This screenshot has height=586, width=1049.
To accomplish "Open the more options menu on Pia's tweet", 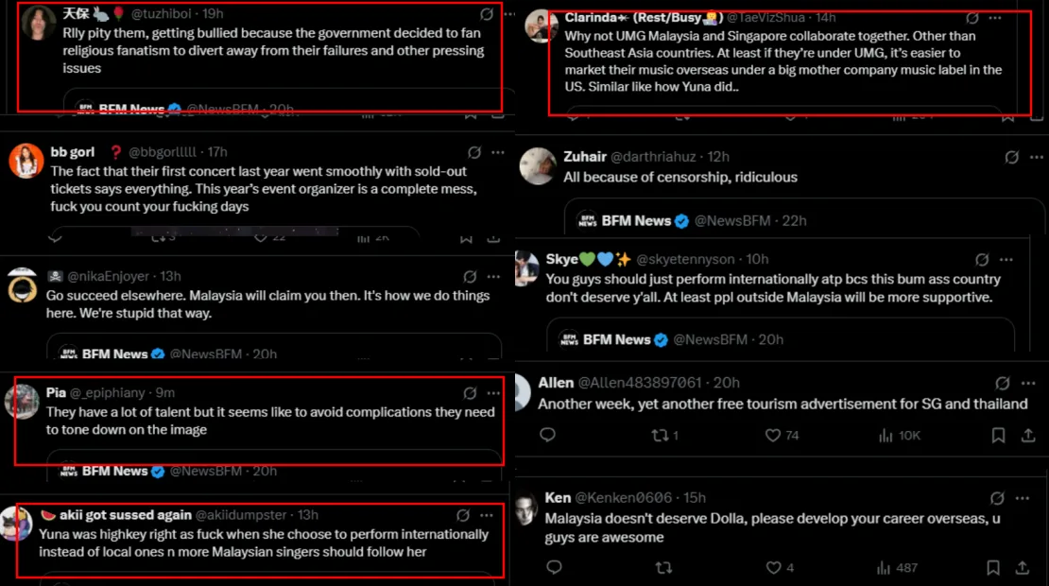I will coord(494,393).
